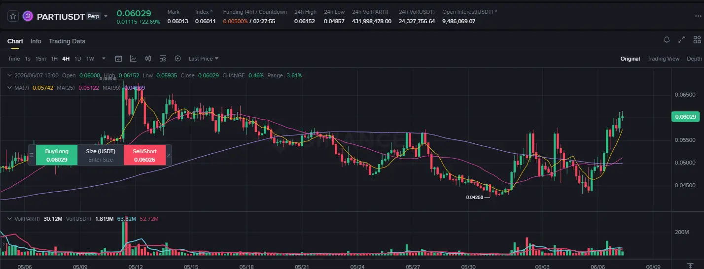The width and height of the screenshot is (704, 269).
Task: Switch to the Info tab
Action: click(36, 41)
